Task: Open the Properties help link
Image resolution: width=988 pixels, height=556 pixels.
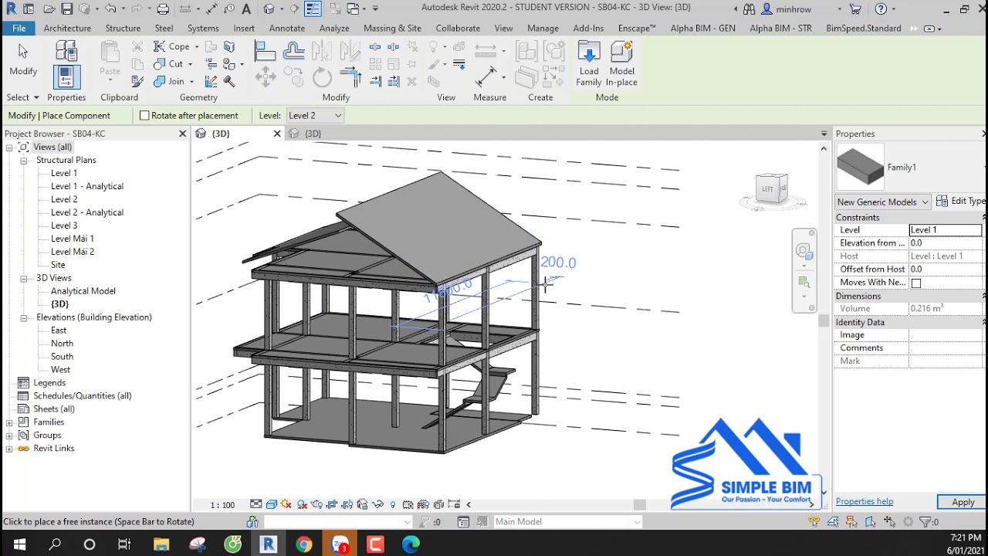Action: [x=864, y=502]
